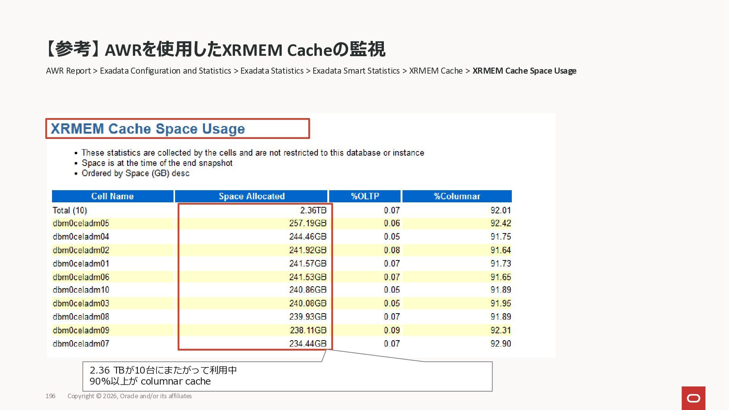
Task: Select the dbm0celadm04 cell name
Action: 81,237
